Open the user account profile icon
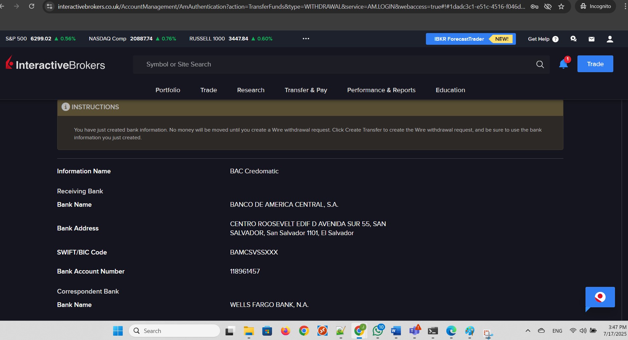This screenshot has width=628, height=340. pos(610,39)
